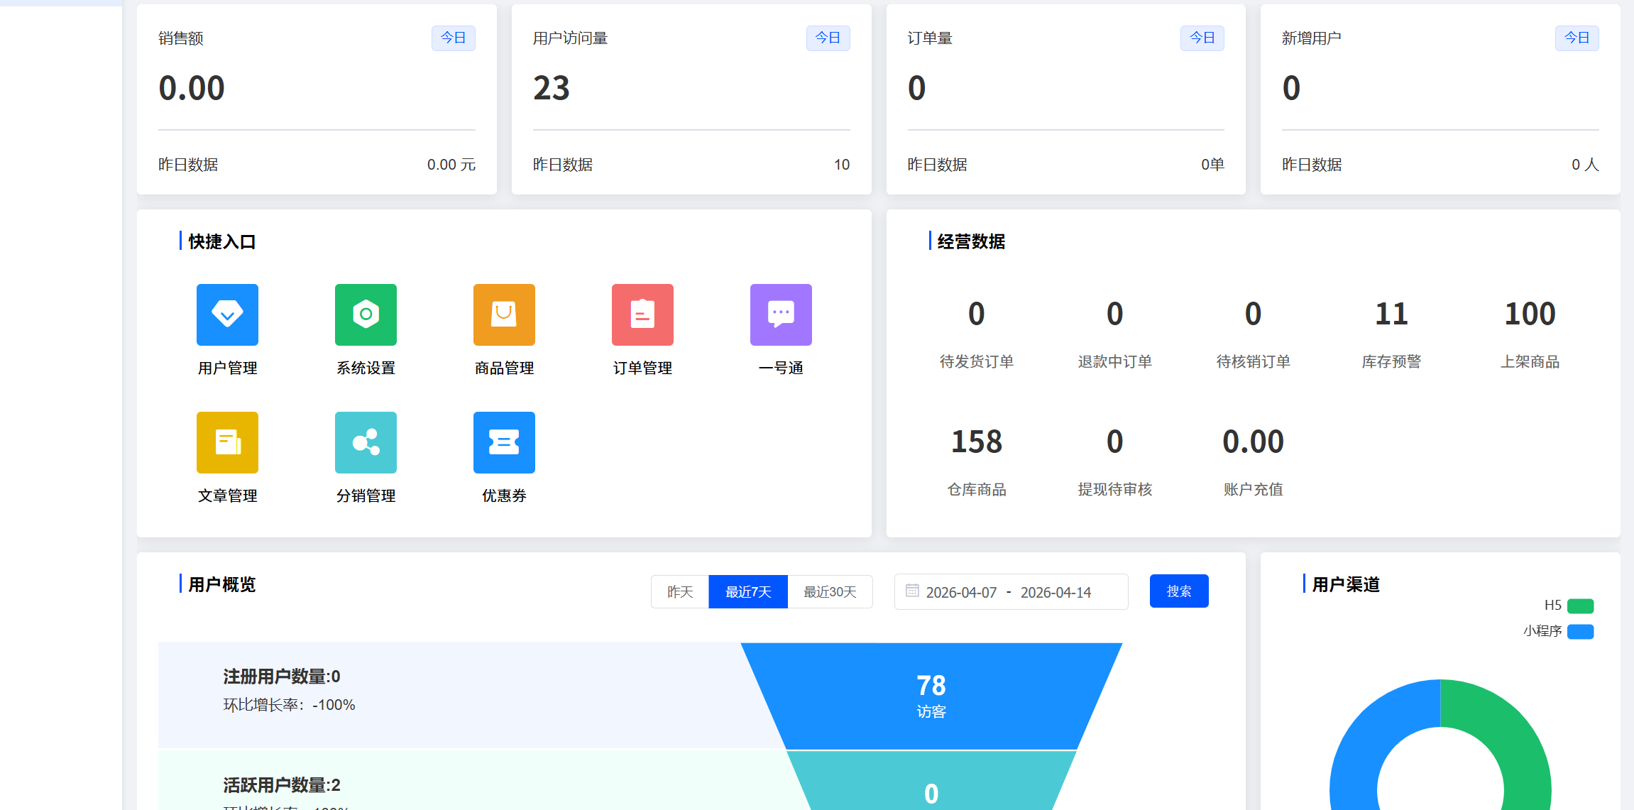Open the 分销管理 share icon
1634x810 pixels.
click(366, 442)
